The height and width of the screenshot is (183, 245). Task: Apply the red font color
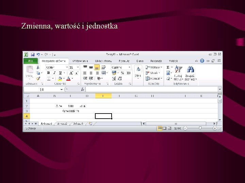click(68, 79)
